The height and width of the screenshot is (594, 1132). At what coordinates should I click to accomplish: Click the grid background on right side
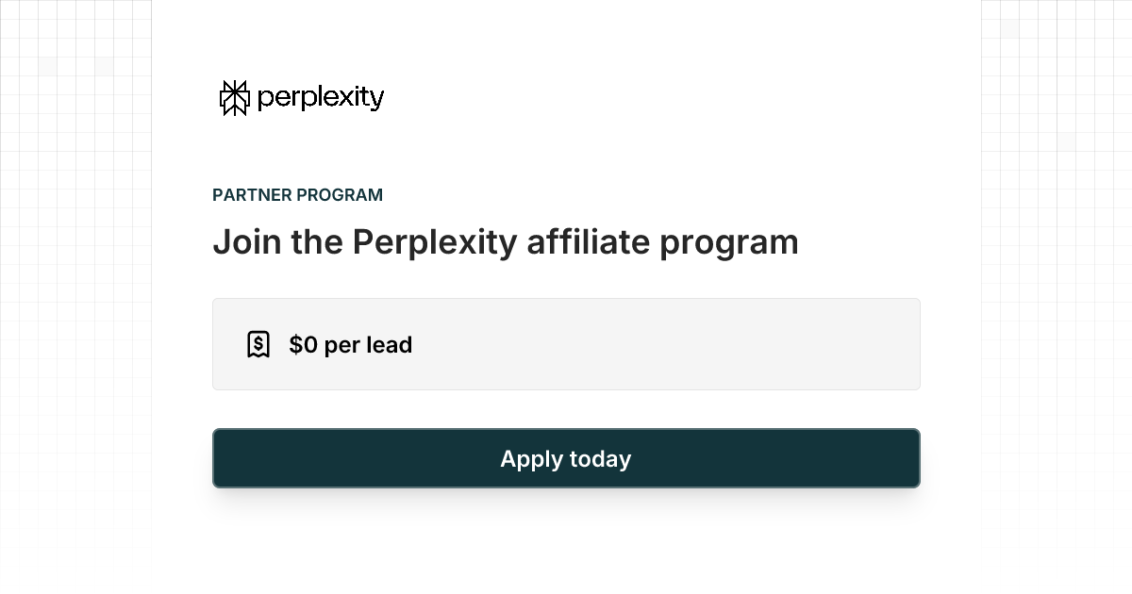1057,283
